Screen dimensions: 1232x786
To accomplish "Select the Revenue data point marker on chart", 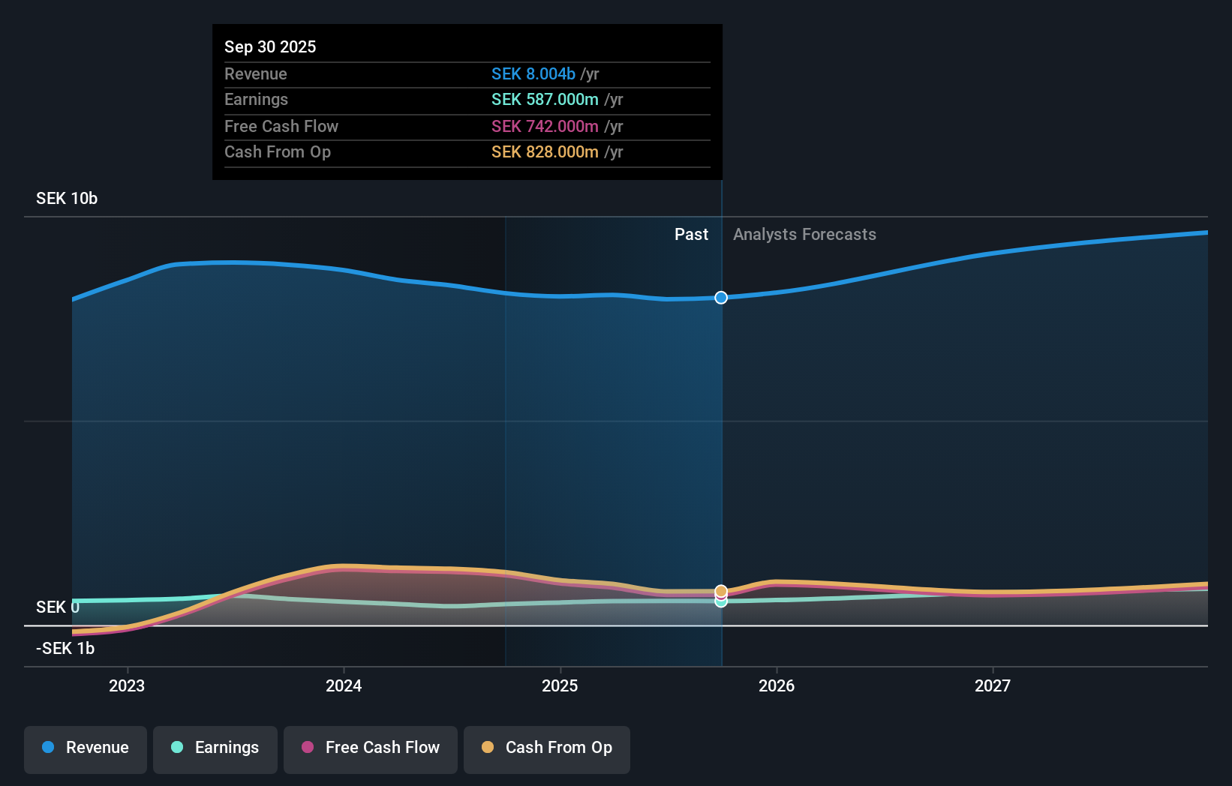I will tap(720, 298).
